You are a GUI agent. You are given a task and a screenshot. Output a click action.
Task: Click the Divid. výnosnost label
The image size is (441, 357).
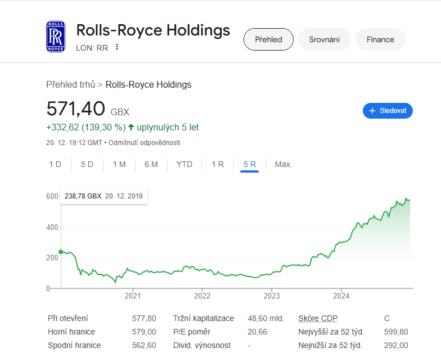click(201, 345)
